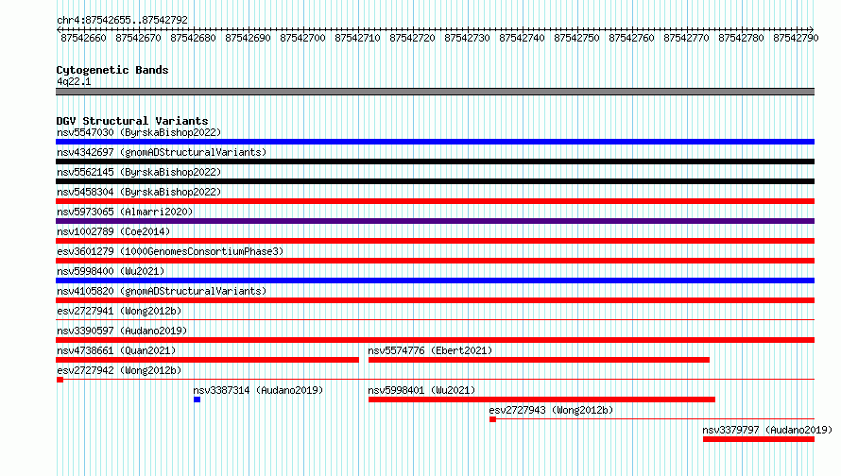Click thin red line under esv2727941
This screenshot has width=841, height=476.
pos(435,320)
